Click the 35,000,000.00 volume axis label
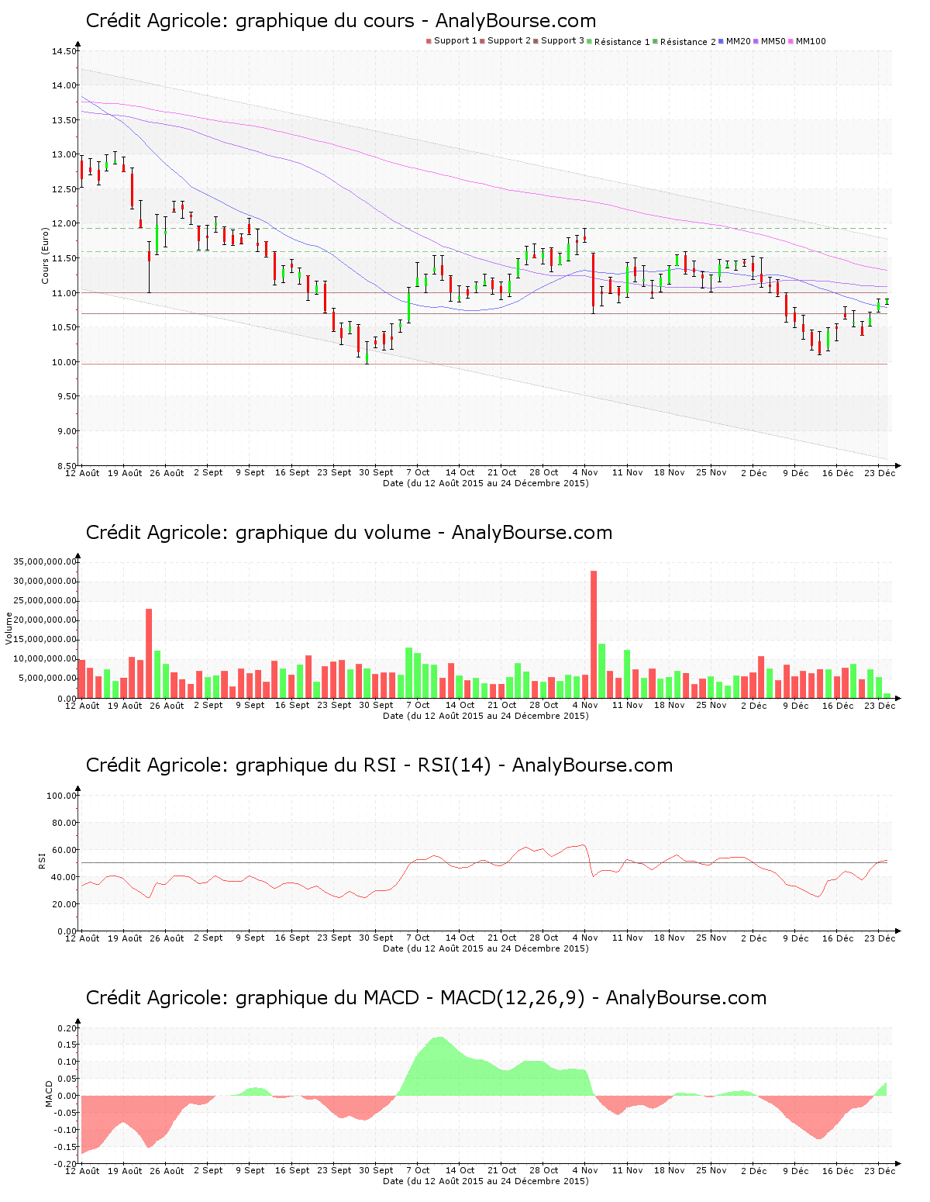Image resolution: width=930 pixels, height=1202 pixels. pyautogui.click(x=46, y=561)
